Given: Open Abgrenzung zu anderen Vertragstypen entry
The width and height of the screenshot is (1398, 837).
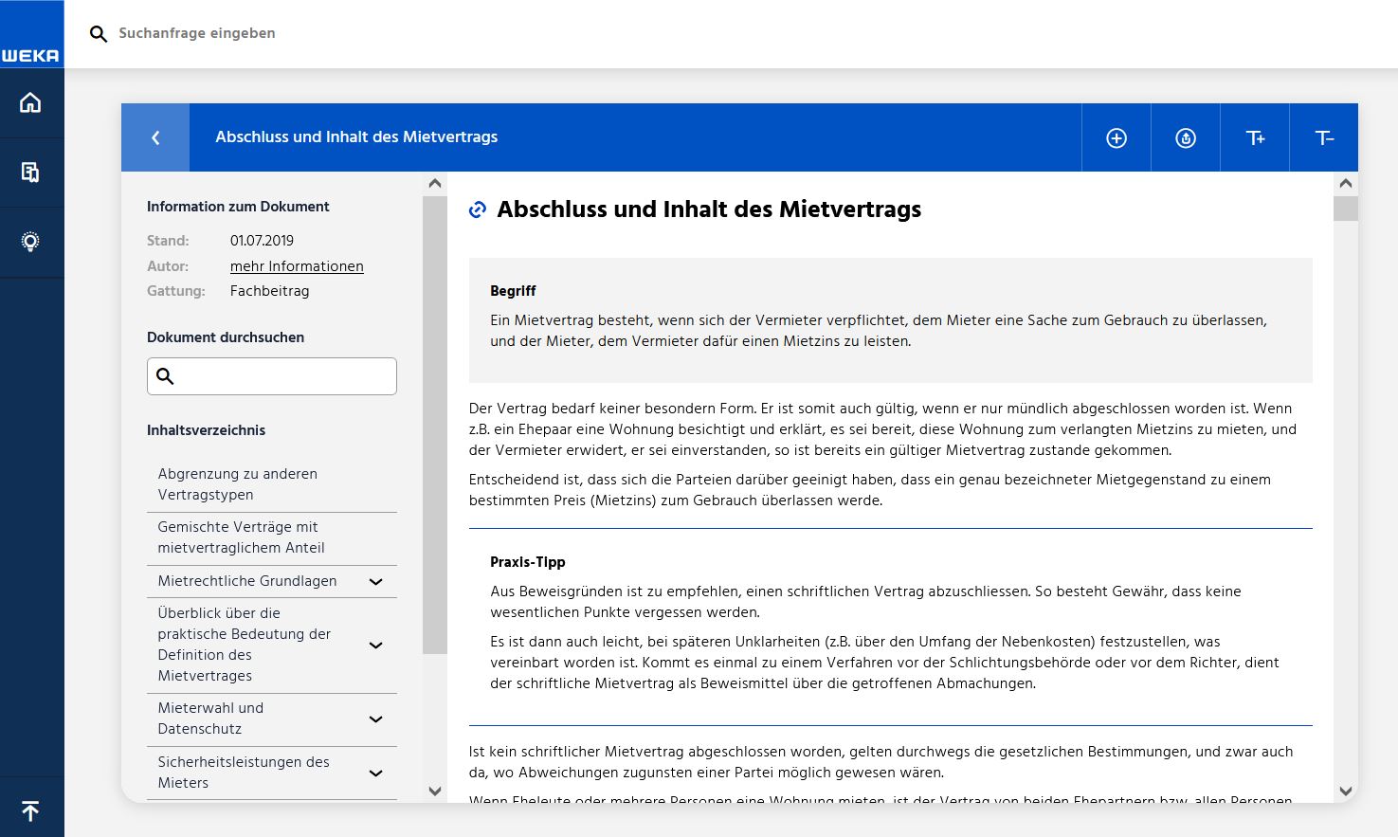Looking at the screenshot, I should coord(238,484).
